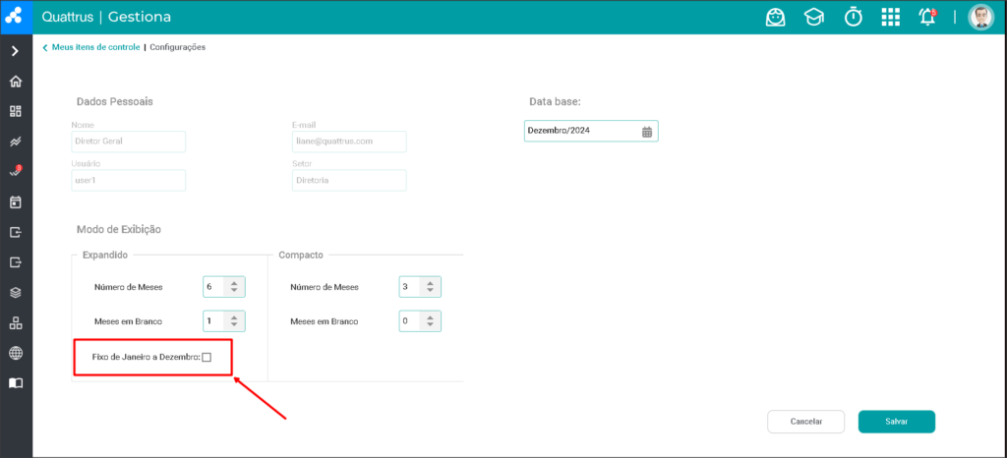The image size is (1007, 458).
Task: Click the Expandido group label
Action: [x=105, y=256]
